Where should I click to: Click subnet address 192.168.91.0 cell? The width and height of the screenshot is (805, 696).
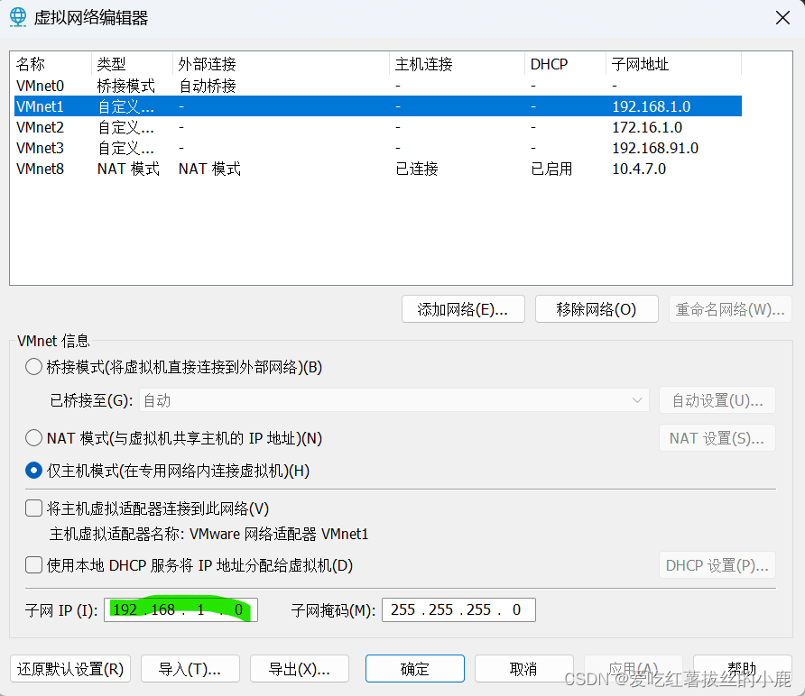click(655, 148)
